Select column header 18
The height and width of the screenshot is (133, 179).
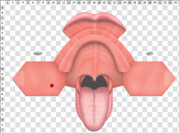94,3
